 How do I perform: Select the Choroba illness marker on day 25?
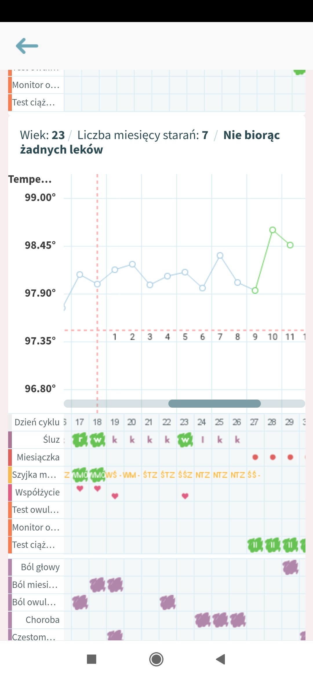(x=220, y=620)
